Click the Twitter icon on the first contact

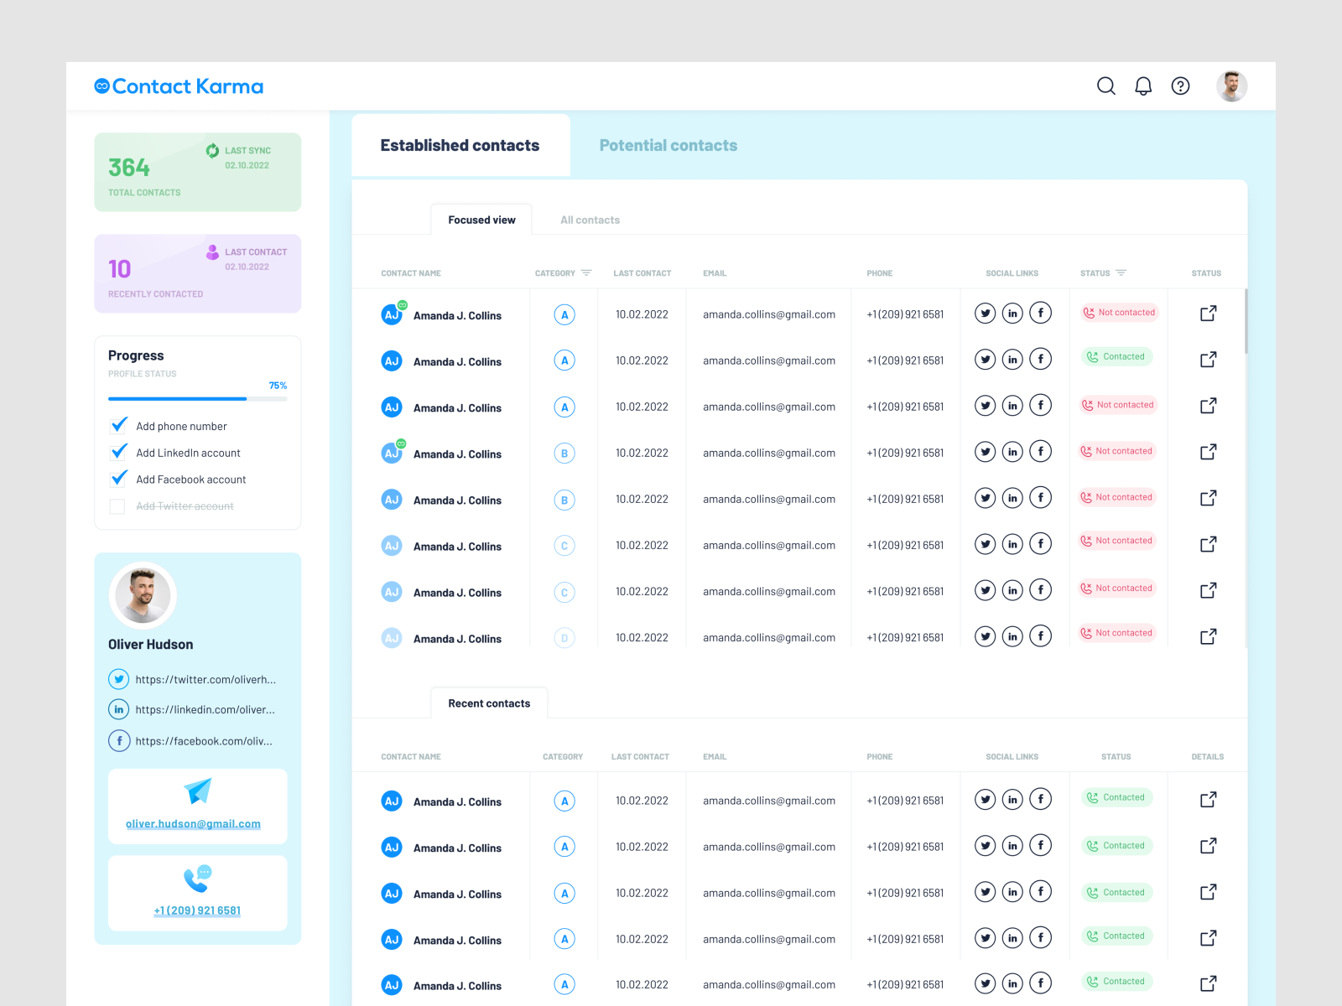tap(985, 312)
